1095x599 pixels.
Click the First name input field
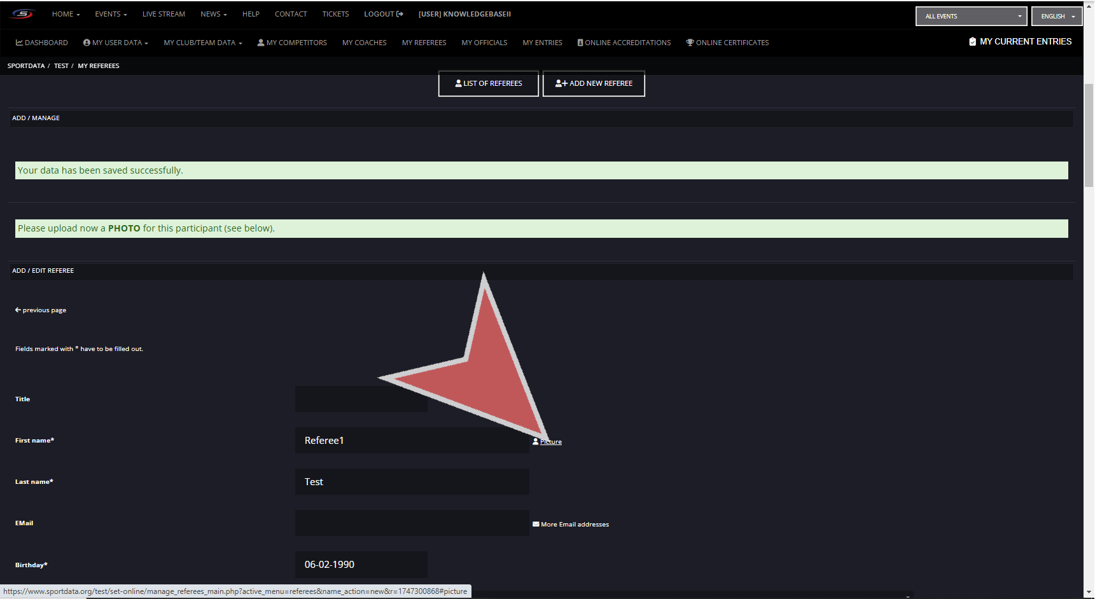(x=412, y=441)
